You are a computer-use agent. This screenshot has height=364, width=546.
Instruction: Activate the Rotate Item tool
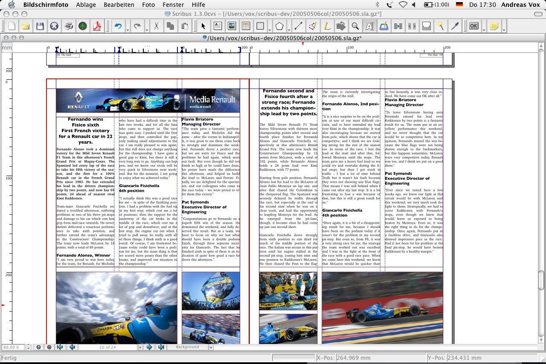coord(341,26)
